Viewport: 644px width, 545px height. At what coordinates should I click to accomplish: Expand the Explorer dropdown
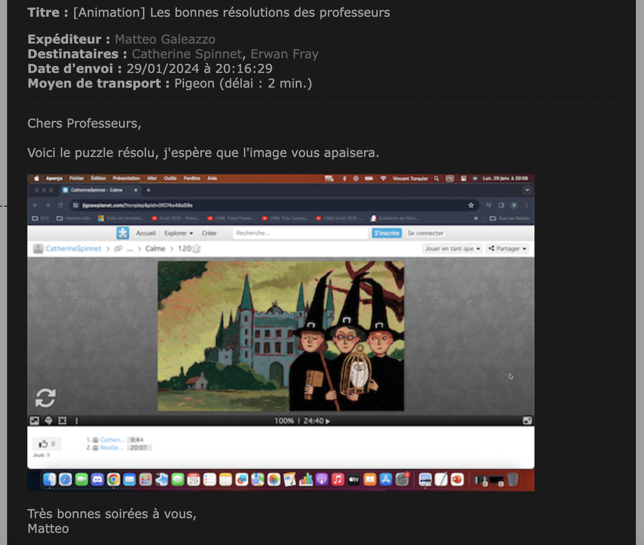(178, 233)
